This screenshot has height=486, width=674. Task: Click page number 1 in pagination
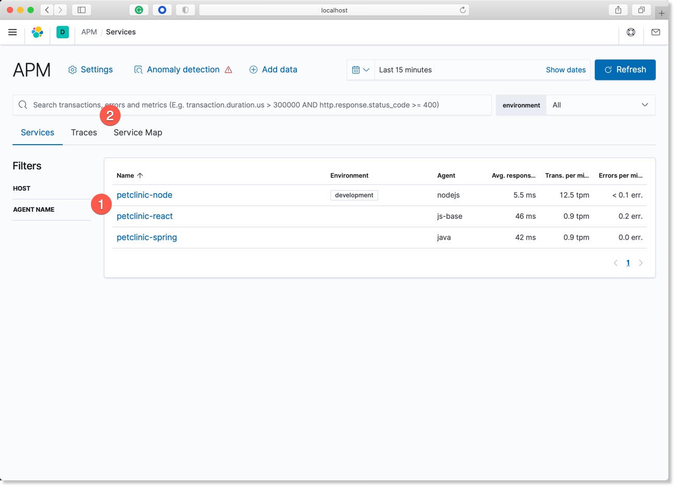click(628, 263)
